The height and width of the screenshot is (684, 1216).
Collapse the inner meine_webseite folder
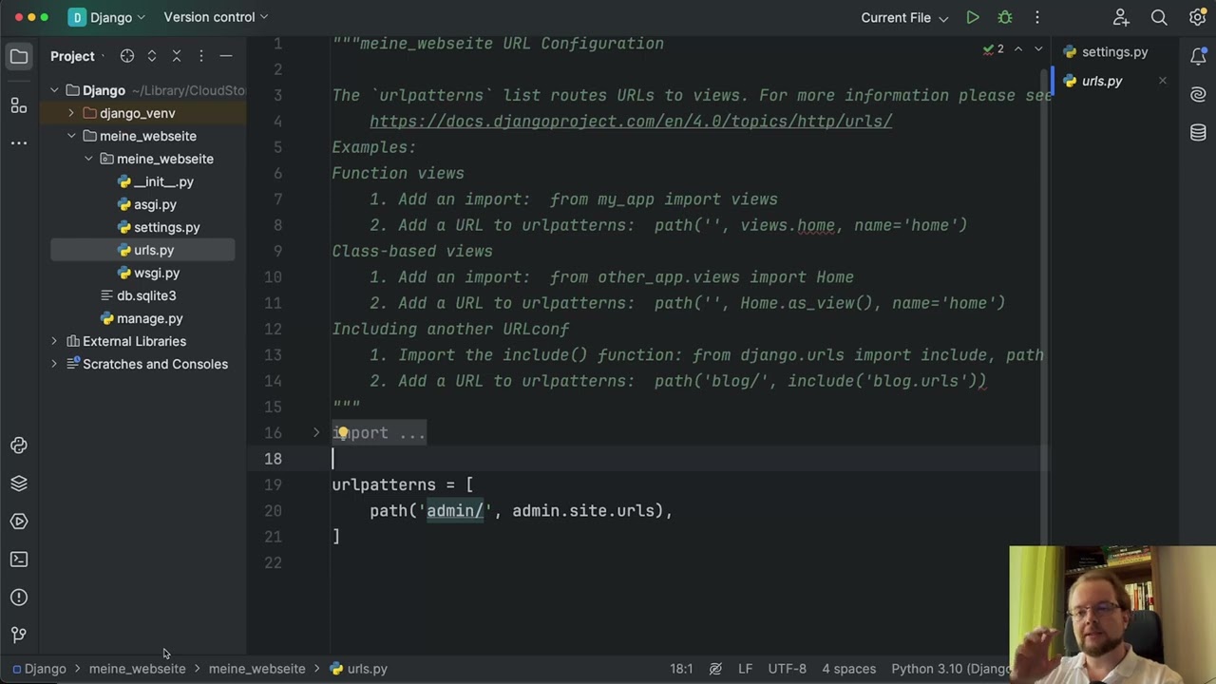88,159
